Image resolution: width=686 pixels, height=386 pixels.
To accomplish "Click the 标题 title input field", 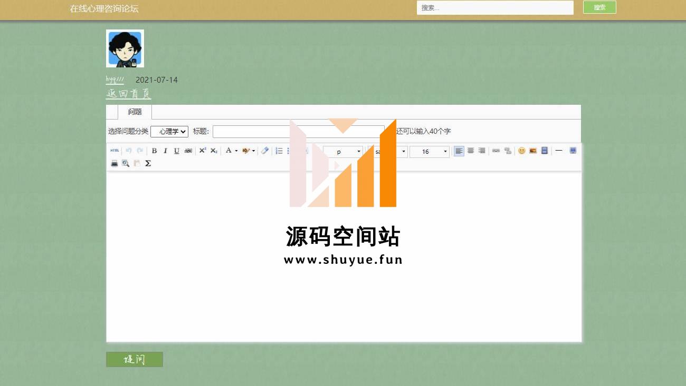I will pos(299,132).
